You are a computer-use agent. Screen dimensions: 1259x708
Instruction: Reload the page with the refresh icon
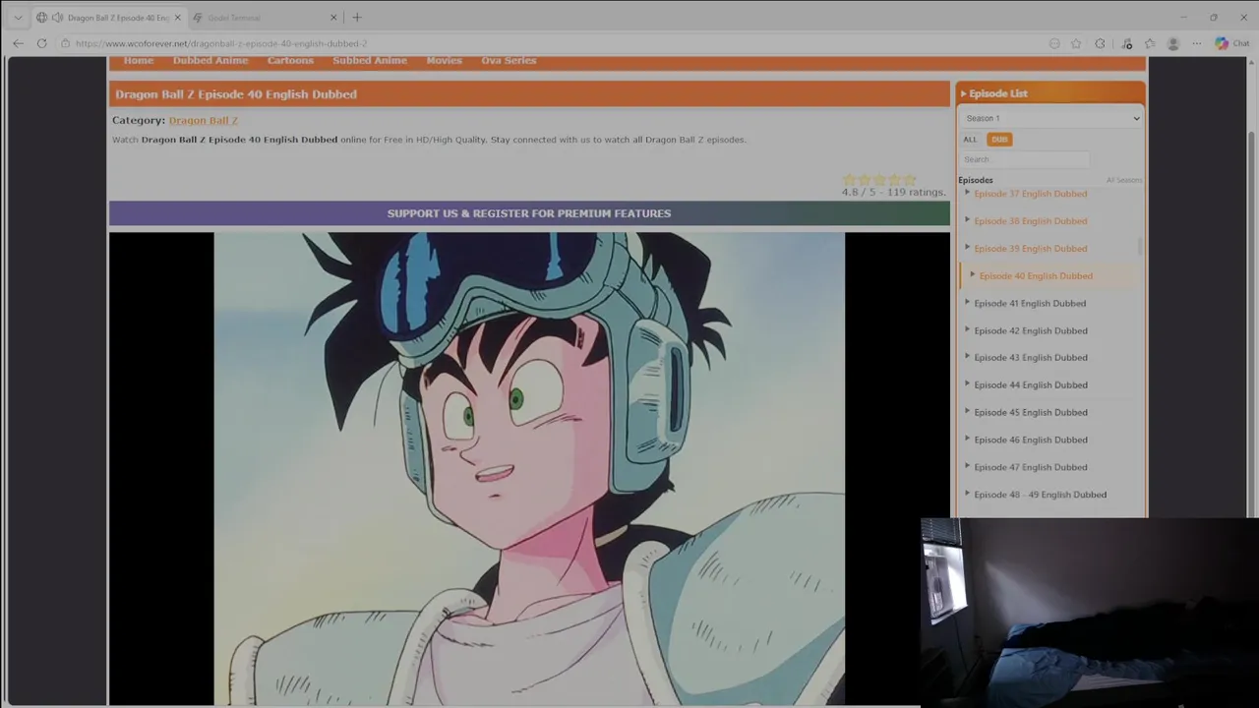[41, 43]
